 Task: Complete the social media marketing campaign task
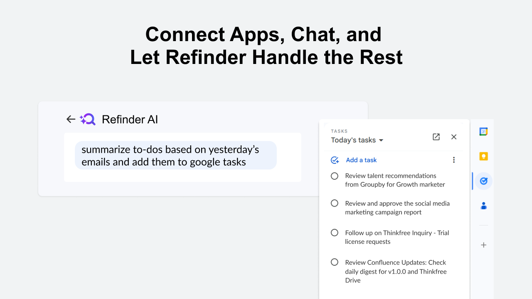click(x=335, y=203)
